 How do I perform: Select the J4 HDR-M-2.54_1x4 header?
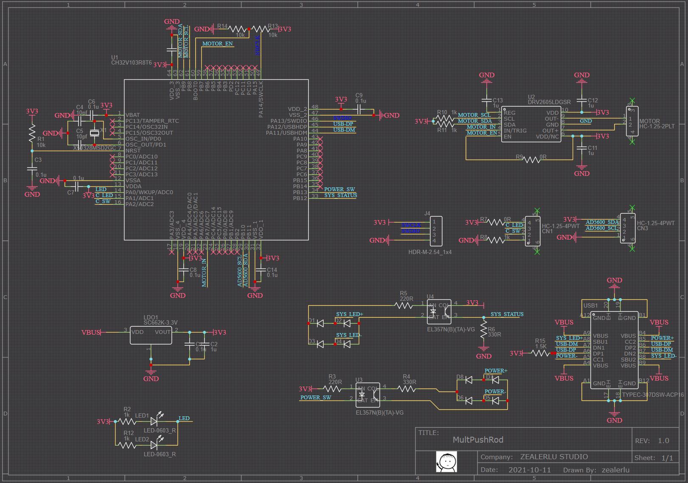[x=436, y=231]
